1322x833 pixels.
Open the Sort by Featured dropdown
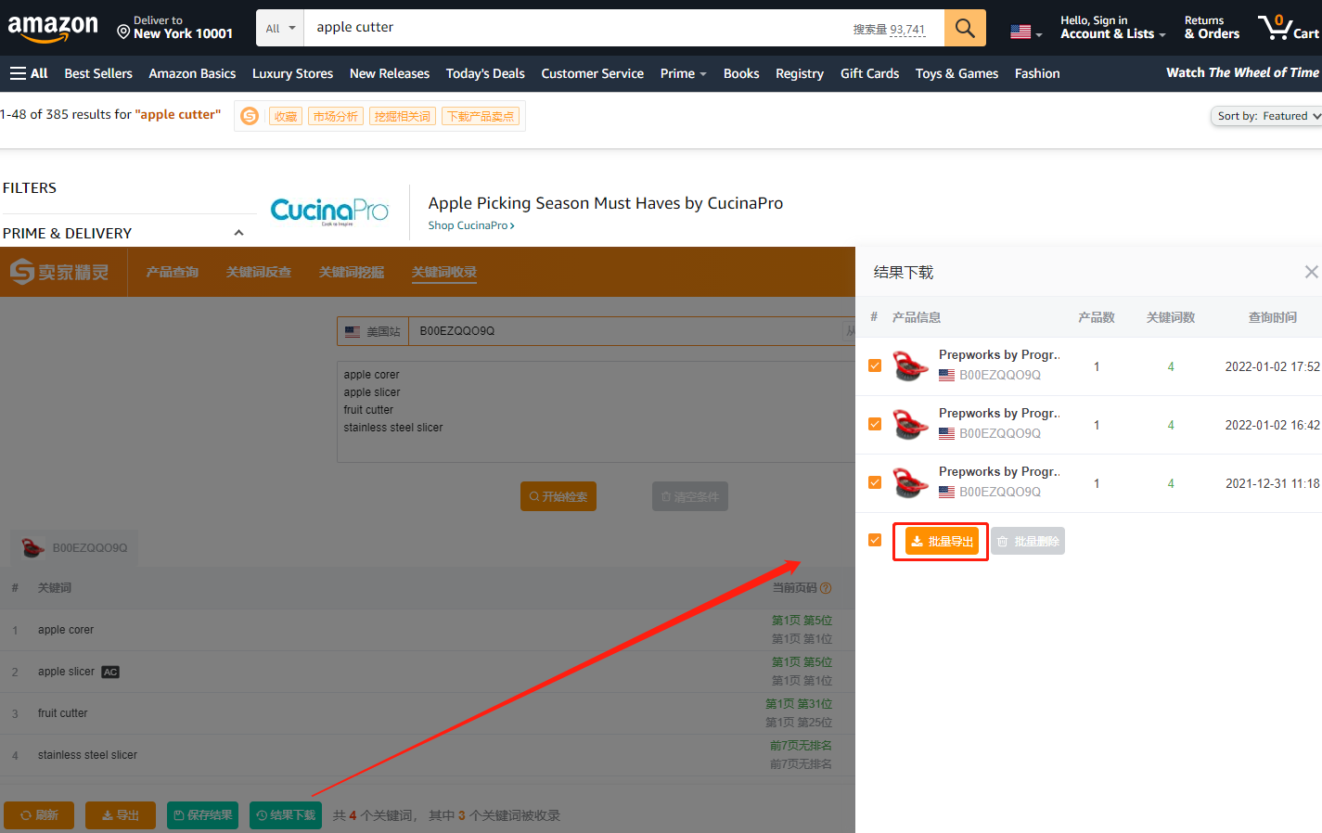coord(1265,116)
